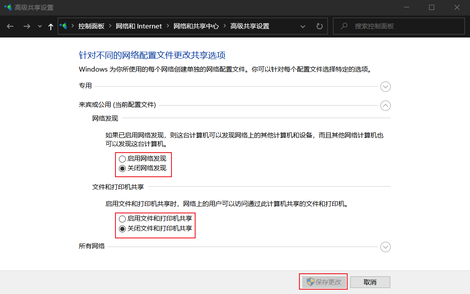This screenshot has height=294, width=470.
Task: Click the magnifier search icon
Action: (x=344, y=26)
